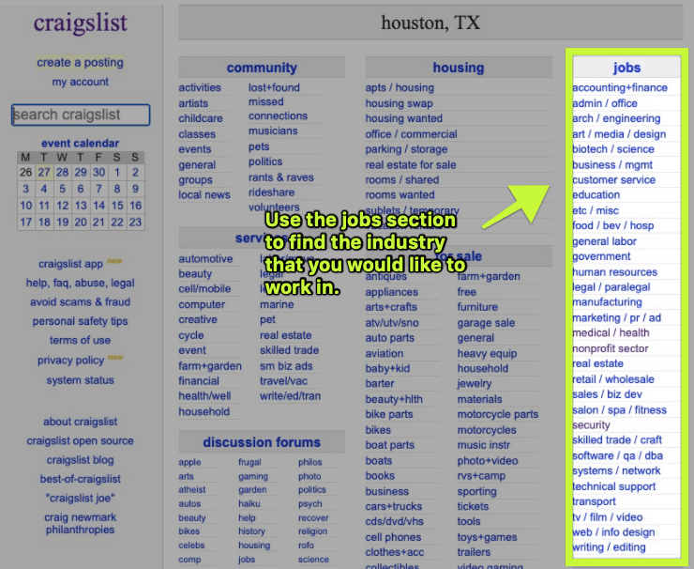Open general labor jobs link
This screenshot has height=569, width=694.
coord(604,241)
